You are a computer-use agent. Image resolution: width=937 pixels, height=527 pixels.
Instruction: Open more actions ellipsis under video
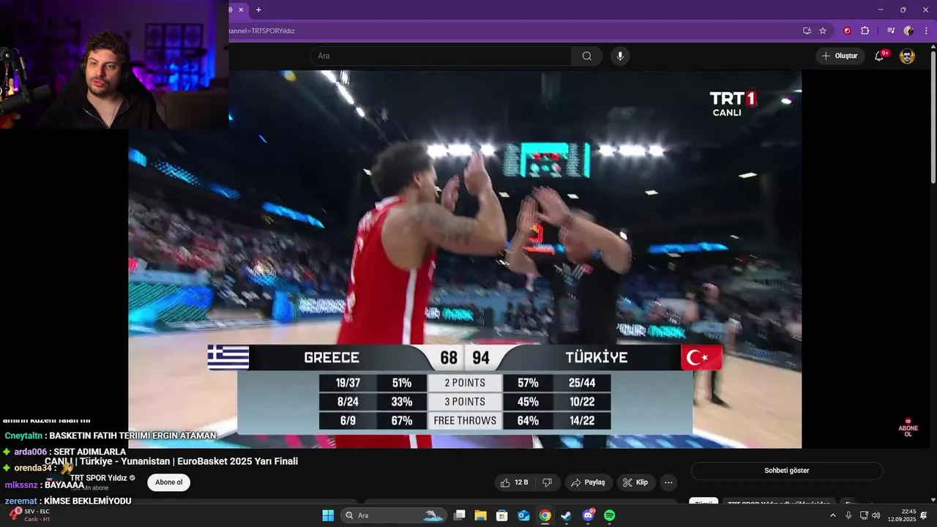click(668, 482)
